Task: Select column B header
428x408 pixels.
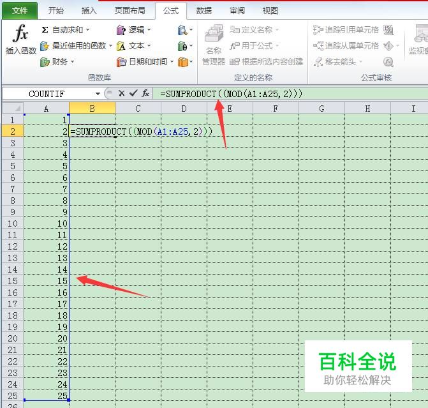Action: (92, 109)
